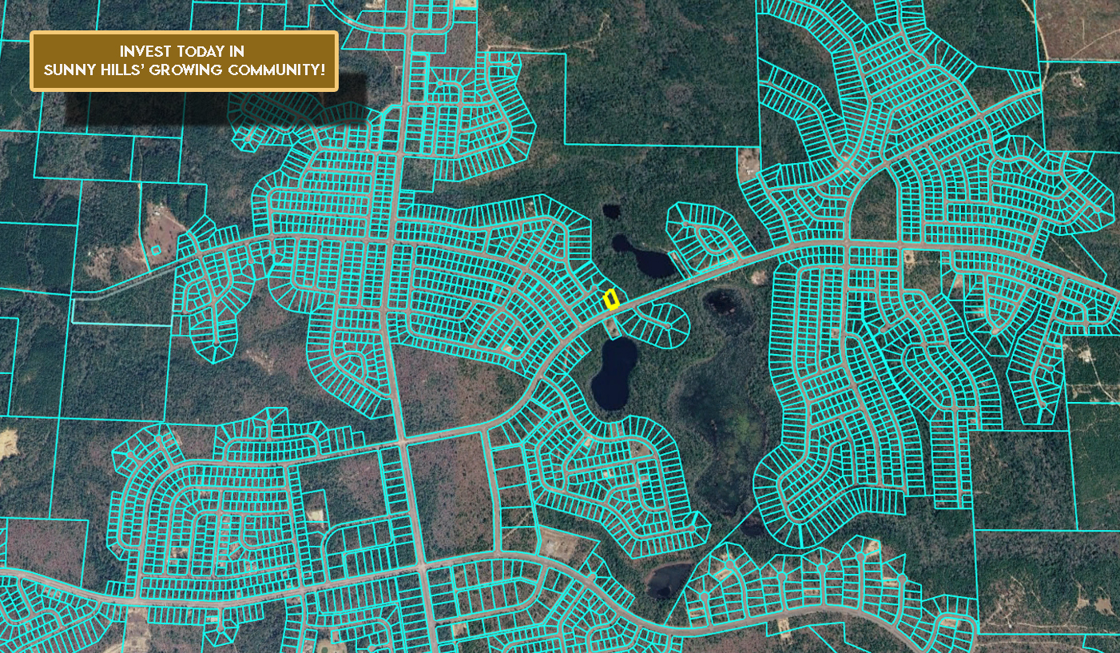Click the "Invest Today in Sunny Hills" banner
Viewport: 1120px width, 653px height.
[x=184, y=61]
